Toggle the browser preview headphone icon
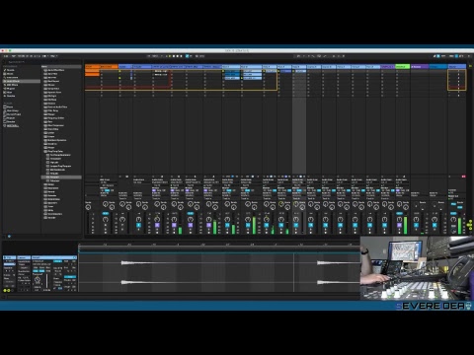 (9, 236)
